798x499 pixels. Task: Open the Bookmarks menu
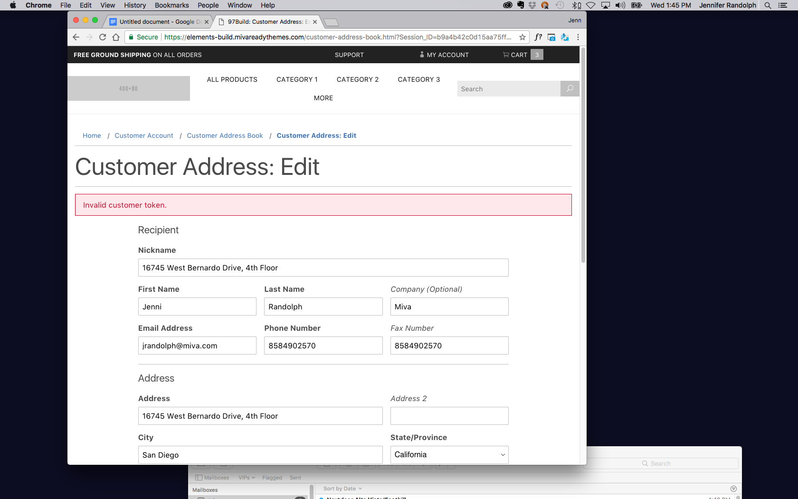pos(172,5)
